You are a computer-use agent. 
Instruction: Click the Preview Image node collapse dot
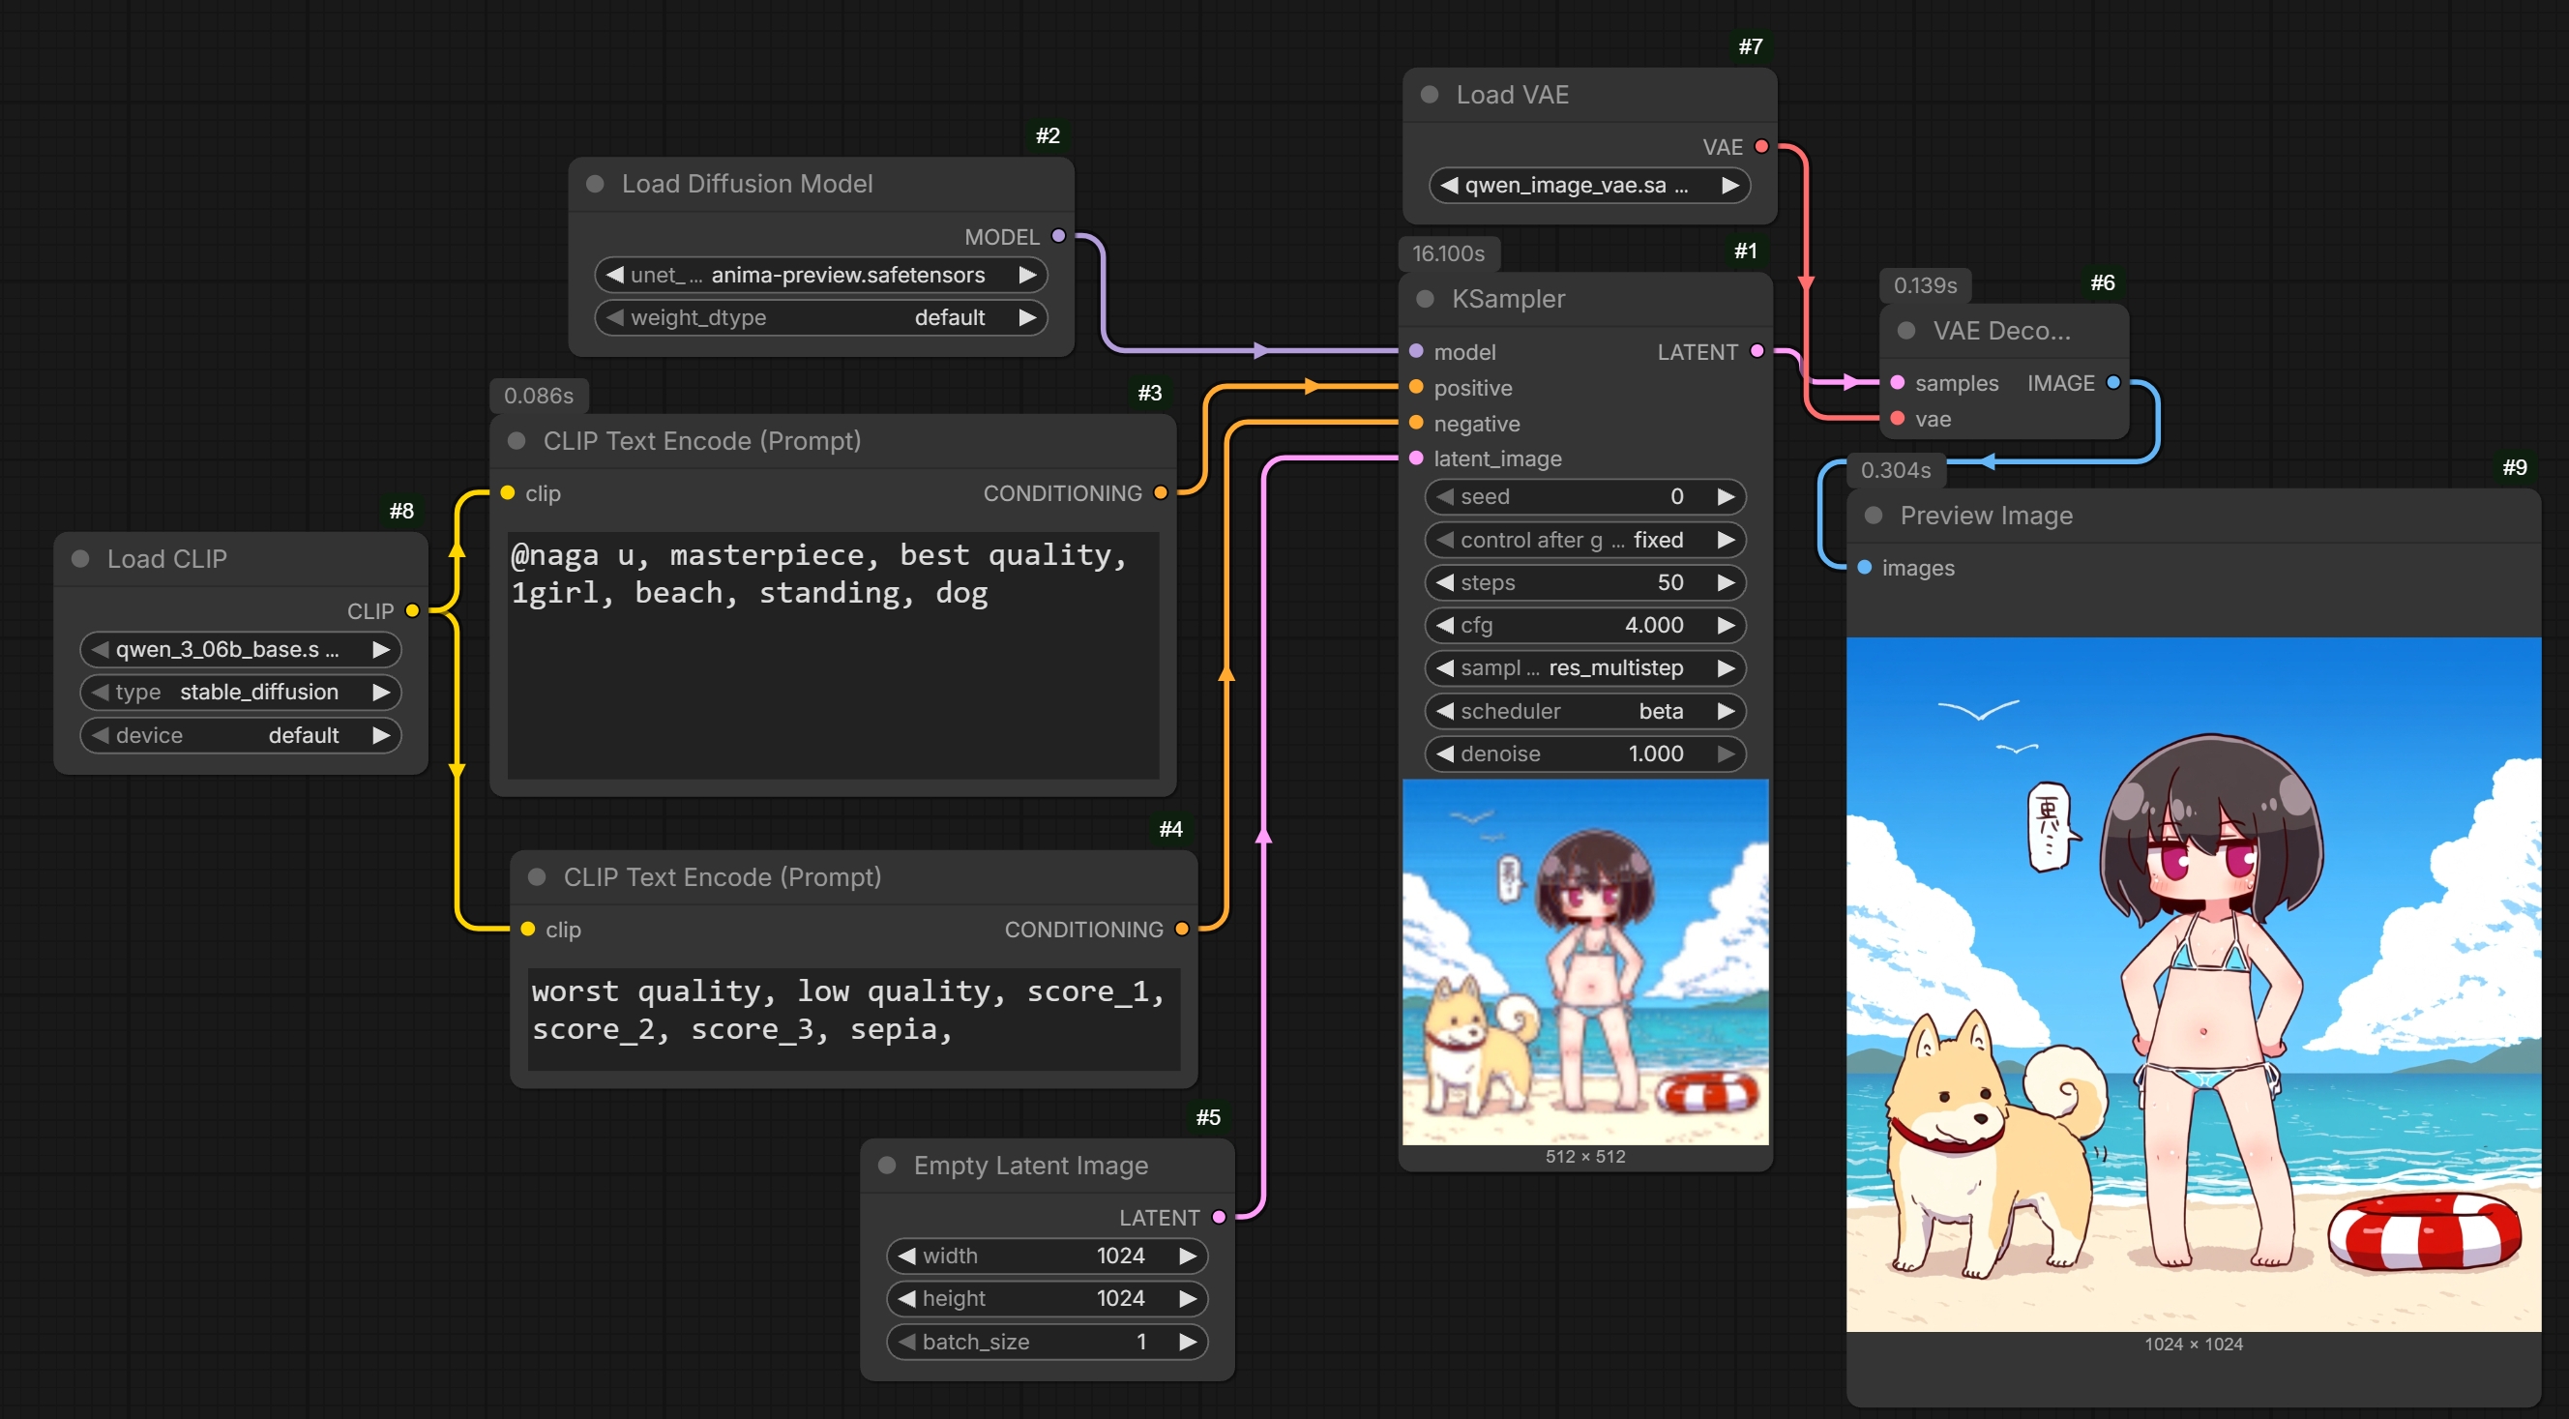pyautogui.click(x=1873, y=516)
